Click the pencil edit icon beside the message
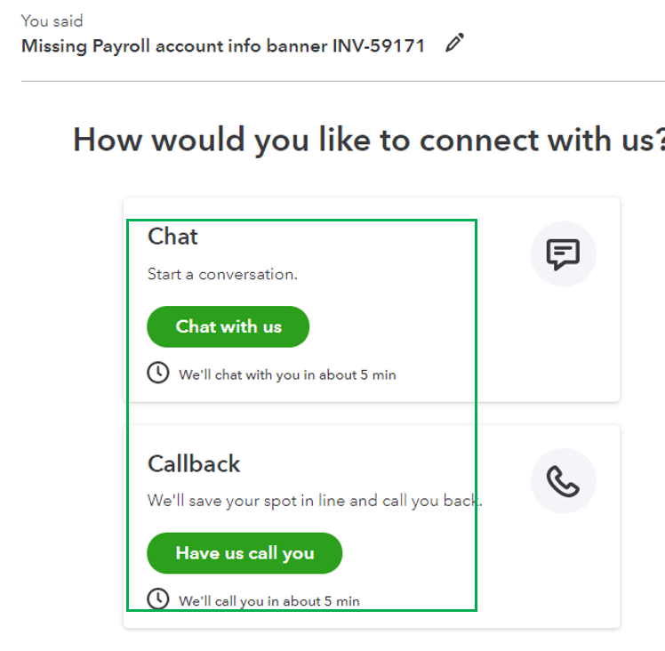 pyautogui.click(x=454, y=44)
